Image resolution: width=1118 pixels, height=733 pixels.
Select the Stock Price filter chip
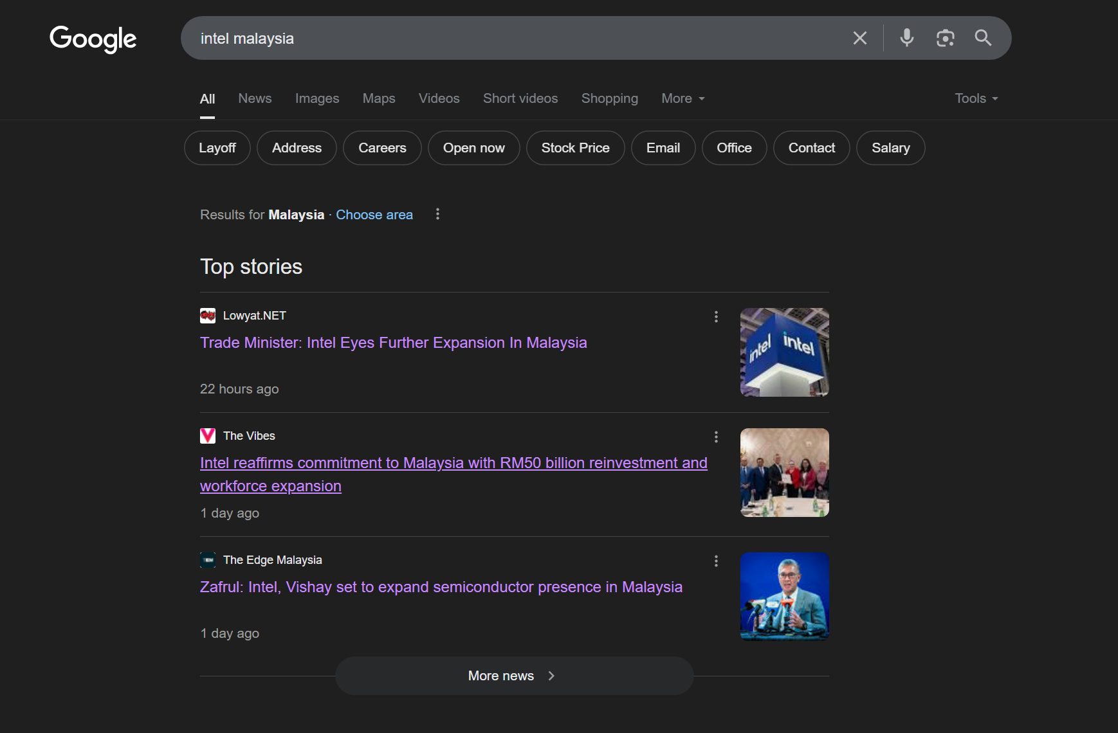click(575, 148)
